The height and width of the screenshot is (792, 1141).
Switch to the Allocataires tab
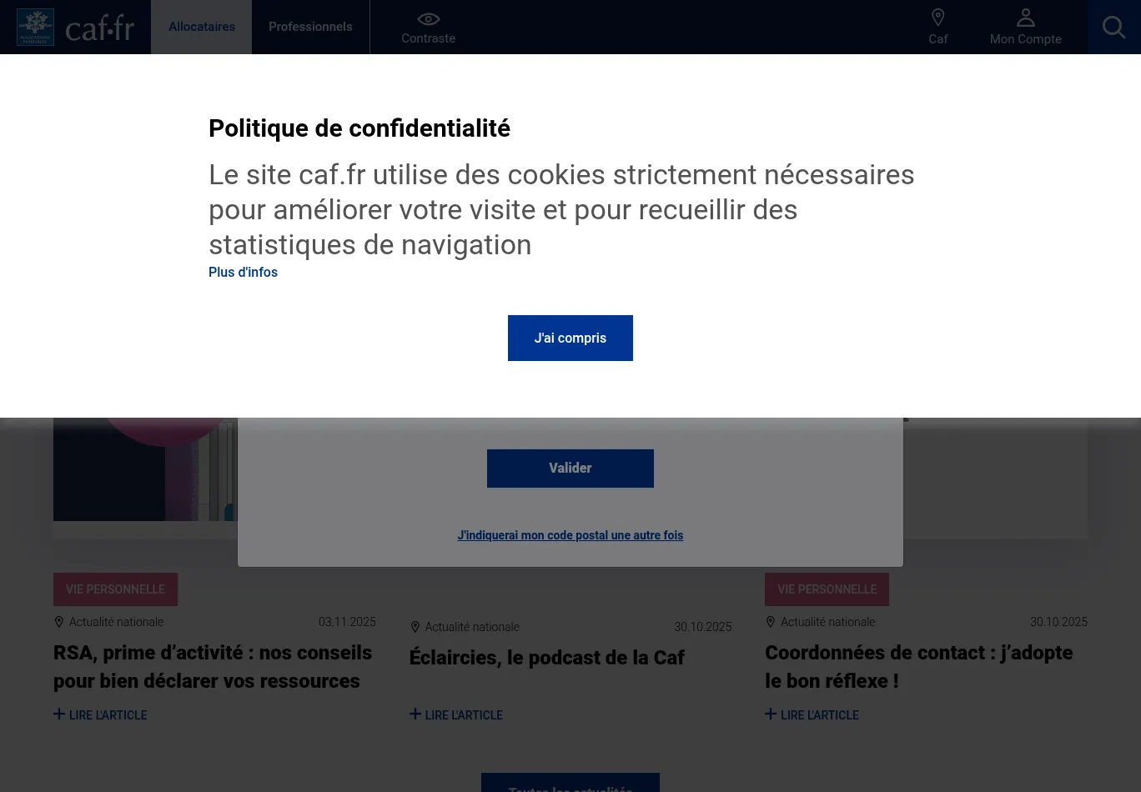(x=202, y=27)
